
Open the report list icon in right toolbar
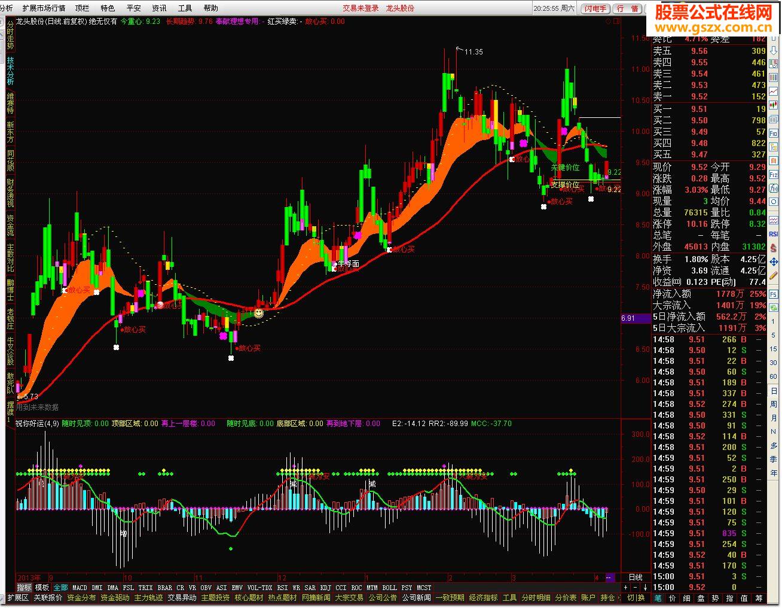point(774,63)
